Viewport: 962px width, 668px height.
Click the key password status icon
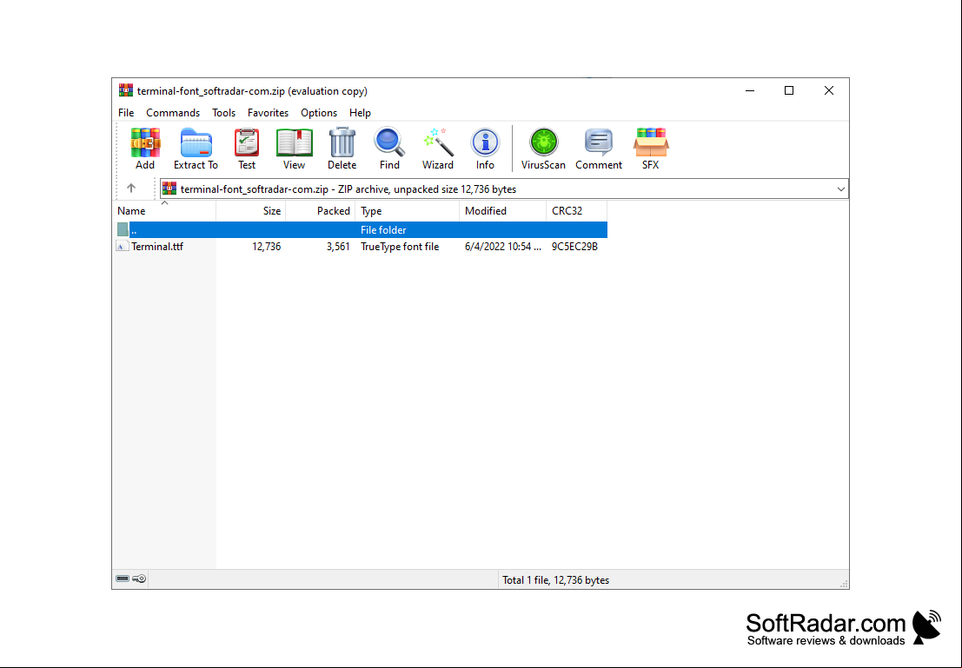coord(140,579)
